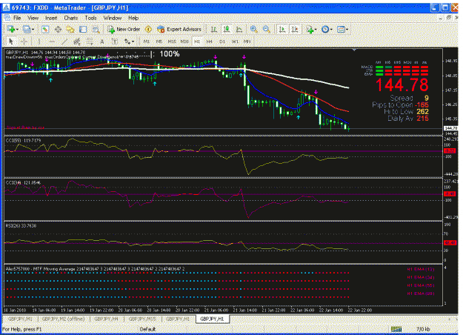This screenshot has width=463, height=335.
Task: Click the chart shift triangle marker
Action: (x=354, y=50)
